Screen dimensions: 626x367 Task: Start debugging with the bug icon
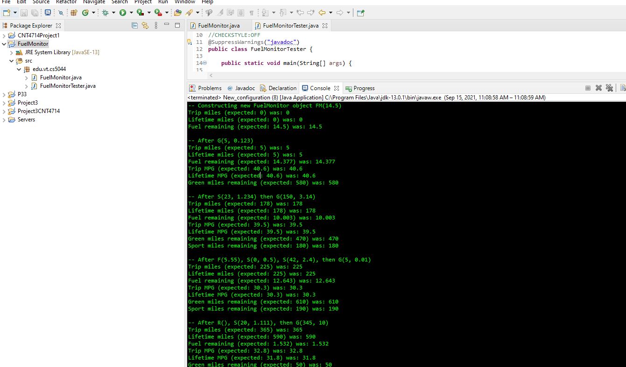[x=105, y=13]
